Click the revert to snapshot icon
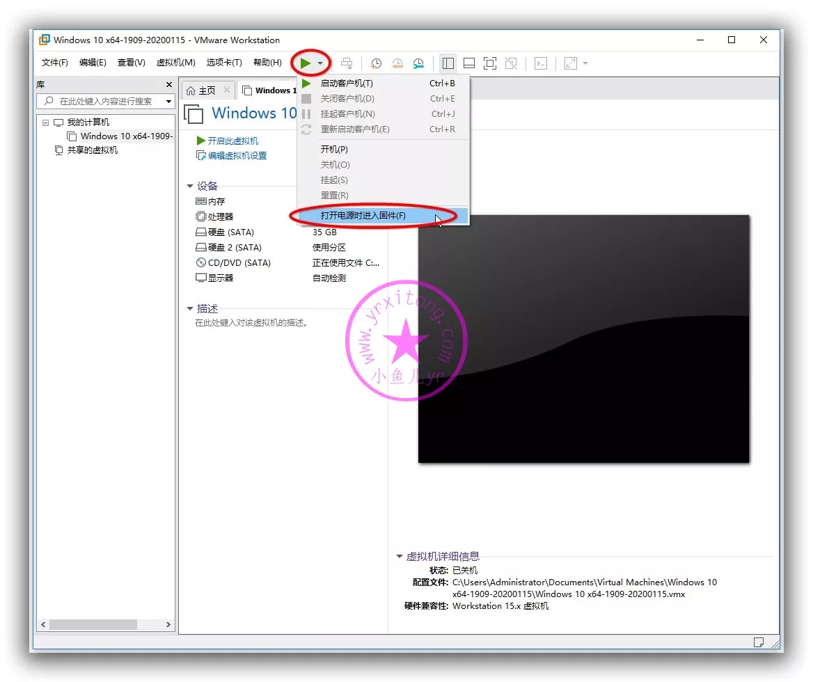 coord(397,63)
